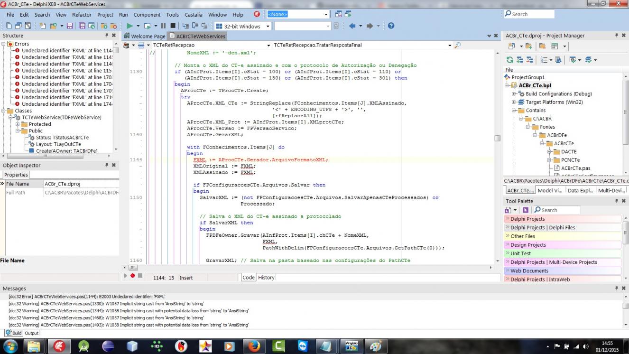Select the Delphi Projects category in the Tool Palette
Viewport: 629px width, 354px height.
coord(563,219)
